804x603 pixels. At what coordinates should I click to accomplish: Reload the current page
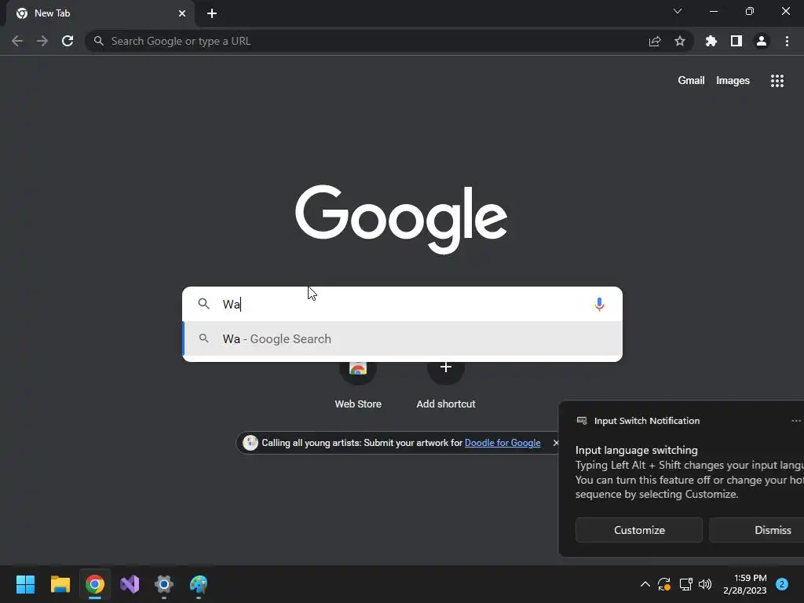coord(68,41)
